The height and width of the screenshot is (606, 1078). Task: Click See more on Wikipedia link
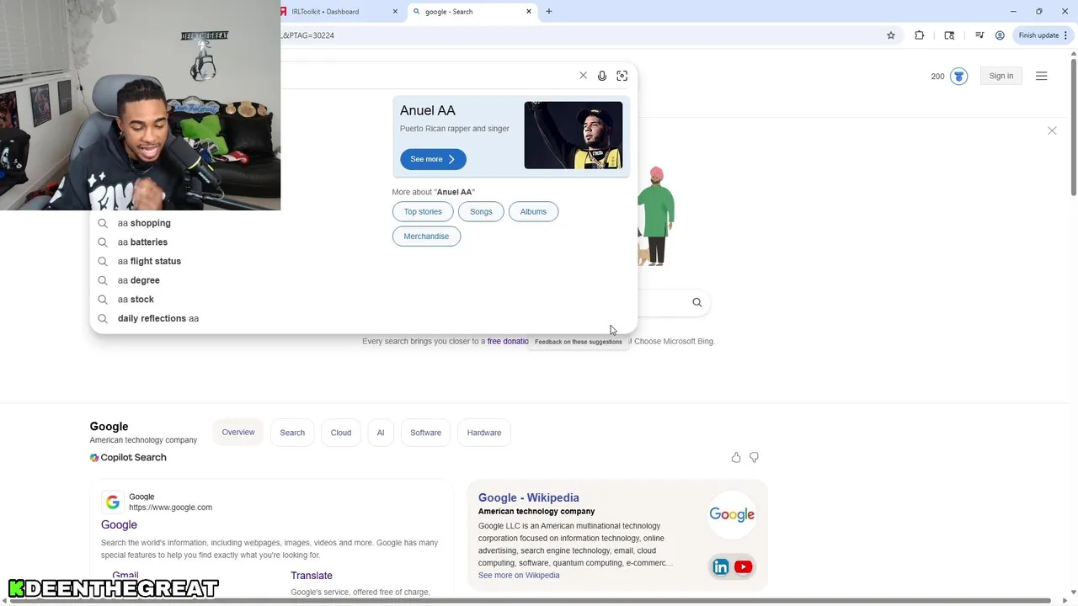pos(519,576)
